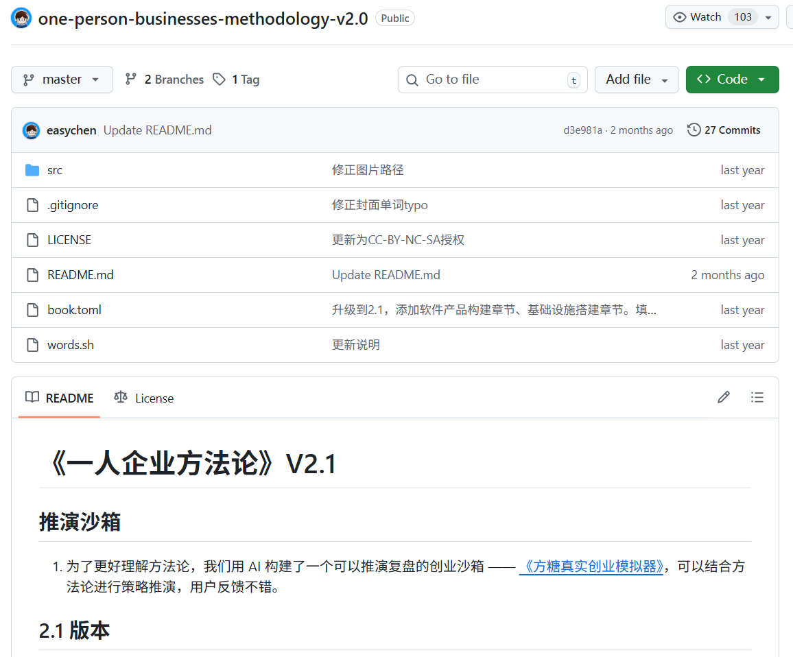Image resolution: width=793 pixels, height=657 pixels.
Task: Select the README tab
Action: pyautogui.click(x=60, y=398)
